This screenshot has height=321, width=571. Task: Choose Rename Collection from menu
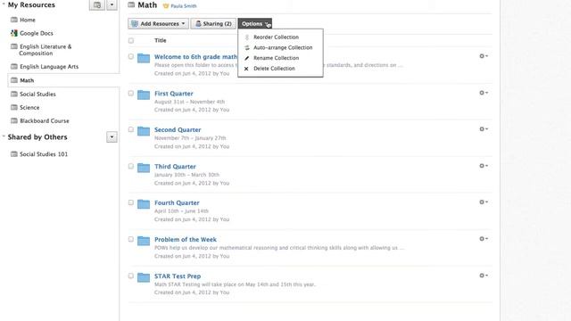coord(276,58)
